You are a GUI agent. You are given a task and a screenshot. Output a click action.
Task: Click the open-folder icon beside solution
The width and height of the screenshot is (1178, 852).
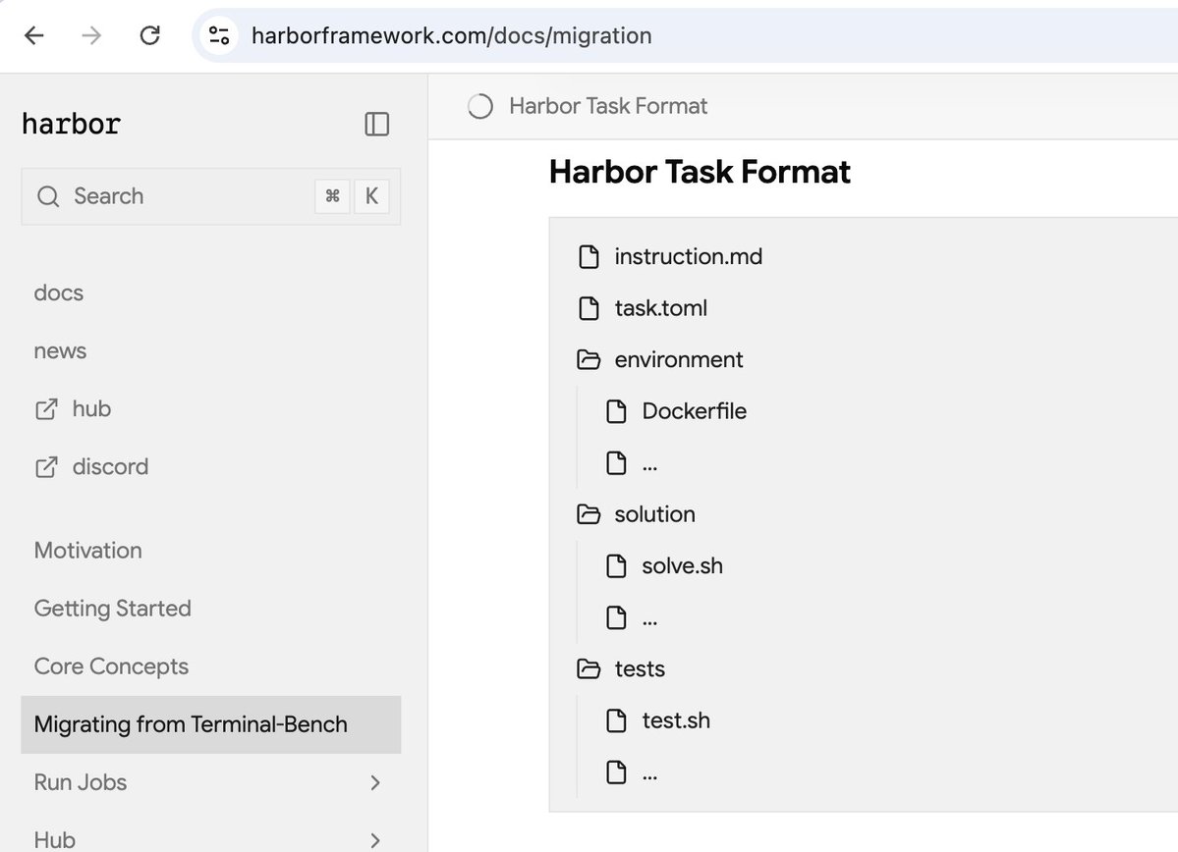click(x=589, y=514)
